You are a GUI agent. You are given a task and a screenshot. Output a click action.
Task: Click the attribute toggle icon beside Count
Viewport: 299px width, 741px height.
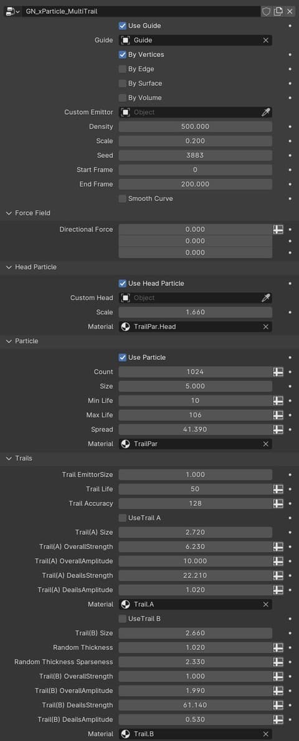(278, 372)
